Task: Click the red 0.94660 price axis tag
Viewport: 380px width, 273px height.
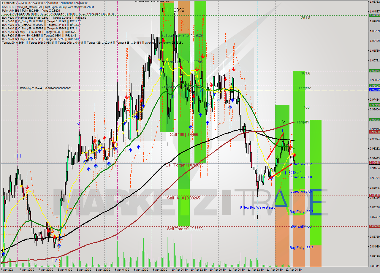Action: [374, 132]
